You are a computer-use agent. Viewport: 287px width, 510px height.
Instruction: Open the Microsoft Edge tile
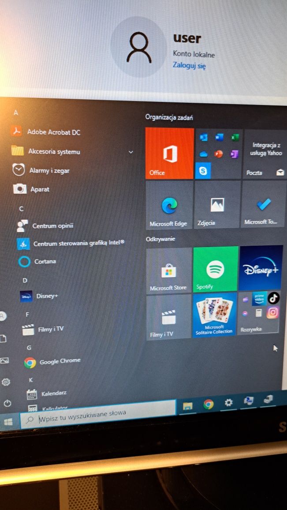click(169, 206)
